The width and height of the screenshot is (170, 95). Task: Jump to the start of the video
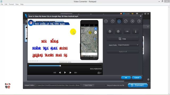coord(55,73)
